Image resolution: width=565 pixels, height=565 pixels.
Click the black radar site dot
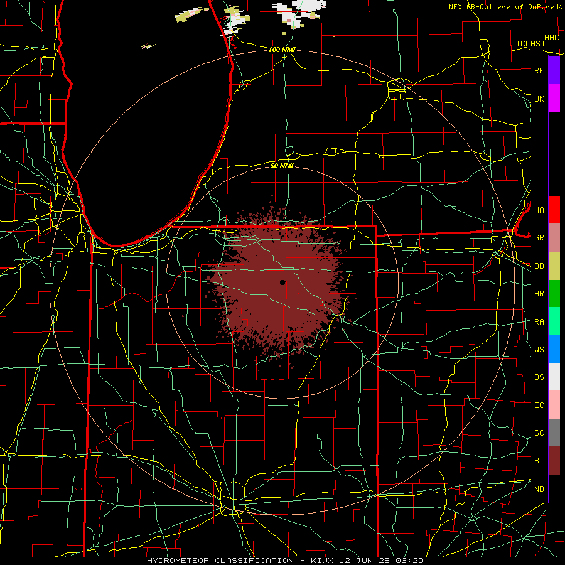(282, 282)
